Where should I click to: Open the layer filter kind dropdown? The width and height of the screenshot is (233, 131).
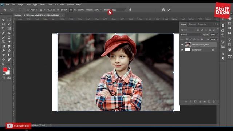188,30
